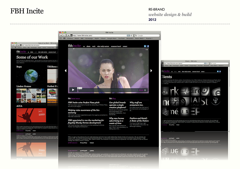Open the Google search field dropdown
240x169 pixels.
click(x=136, y=35)
